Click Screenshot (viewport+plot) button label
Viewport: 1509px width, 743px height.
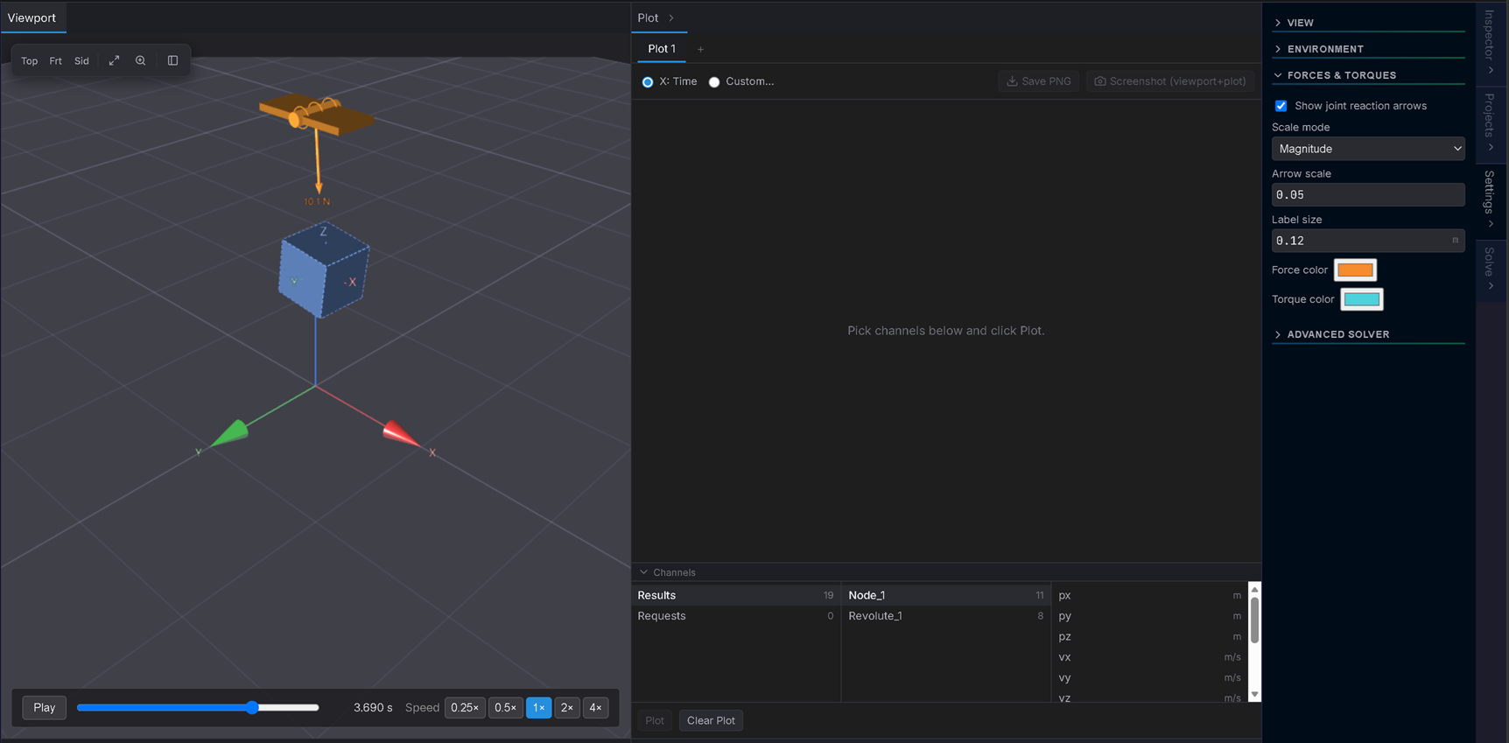1177,81
